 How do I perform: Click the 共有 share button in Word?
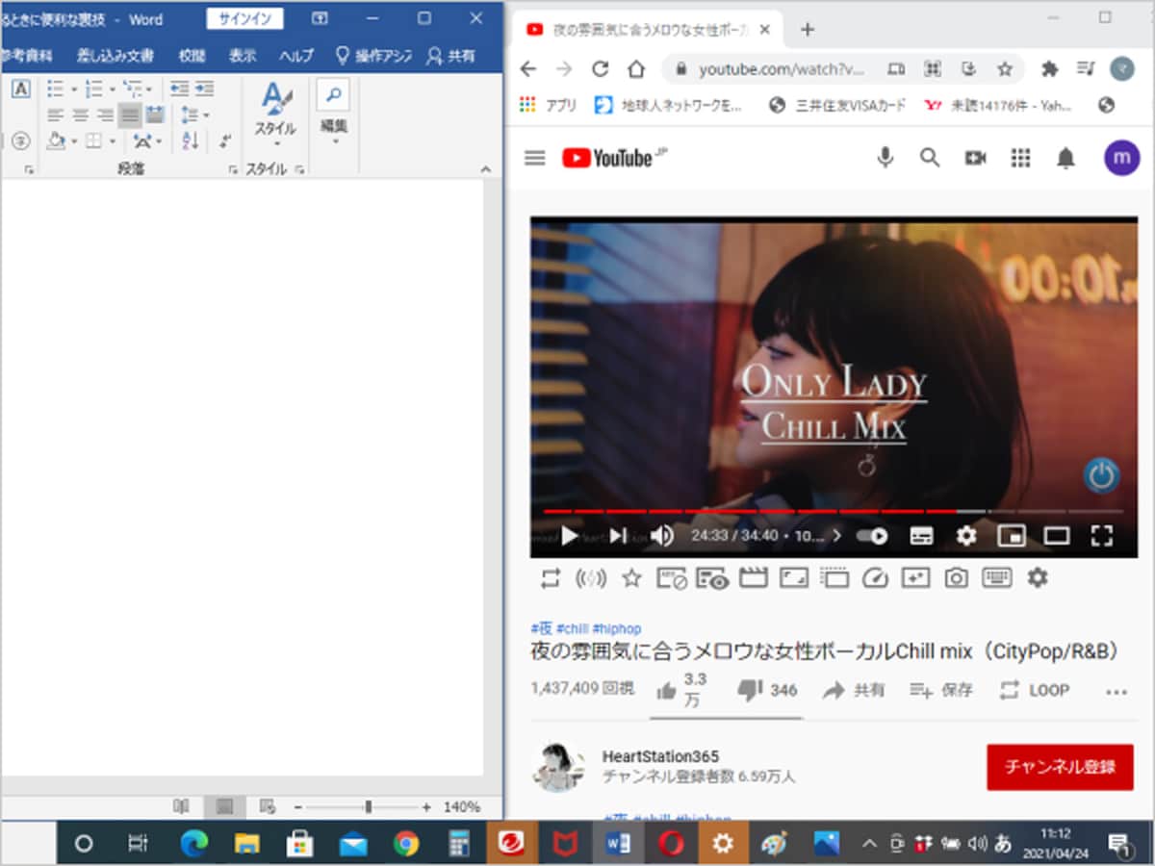(x=452, y=56)
